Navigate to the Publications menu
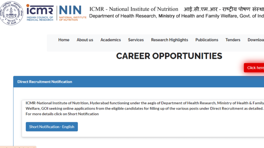 tap(207, 40)
